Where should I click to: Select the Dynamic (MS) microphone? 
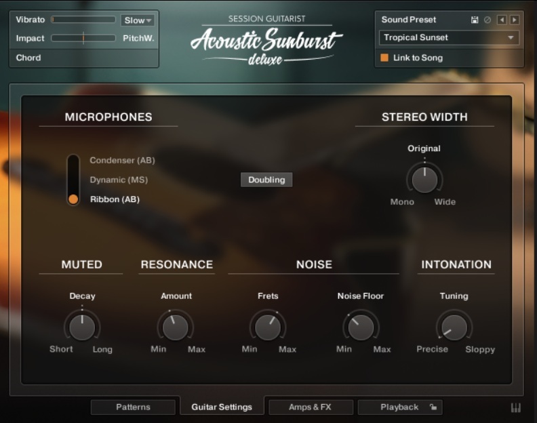(x=119, y=180)
